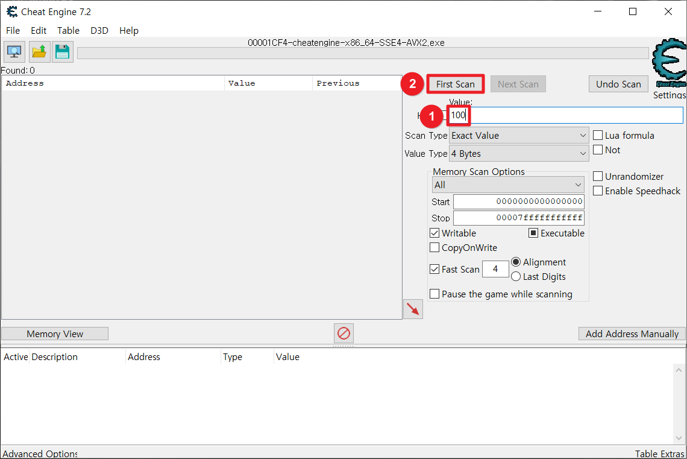Click the Active column header
Image resolution: width=687 pixels, height=459 pixels.
[x=15, y=357]
